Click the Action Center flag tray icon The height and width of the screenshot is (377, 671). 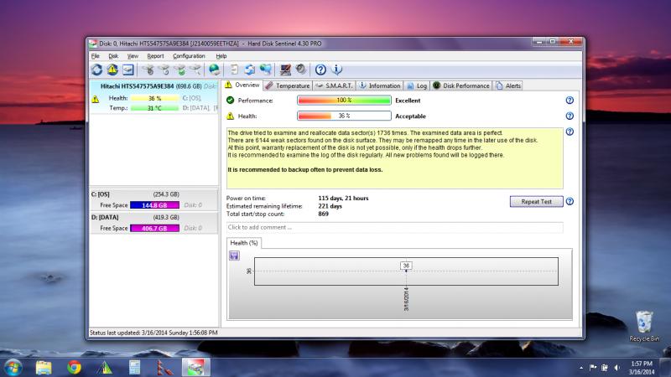pos(593,368)
